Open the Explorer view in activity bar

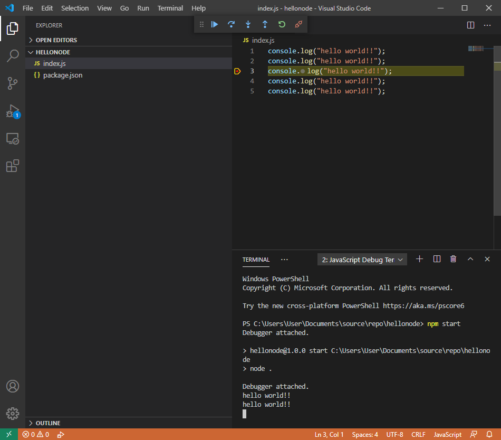pos(13,28)
